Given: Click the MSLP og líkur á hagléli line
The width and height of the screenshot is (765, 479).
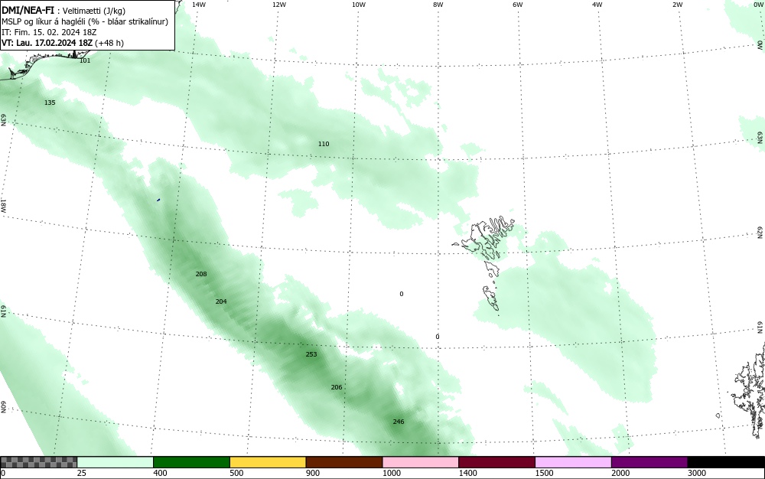Looking at the screenshot, I should [85, 21].
